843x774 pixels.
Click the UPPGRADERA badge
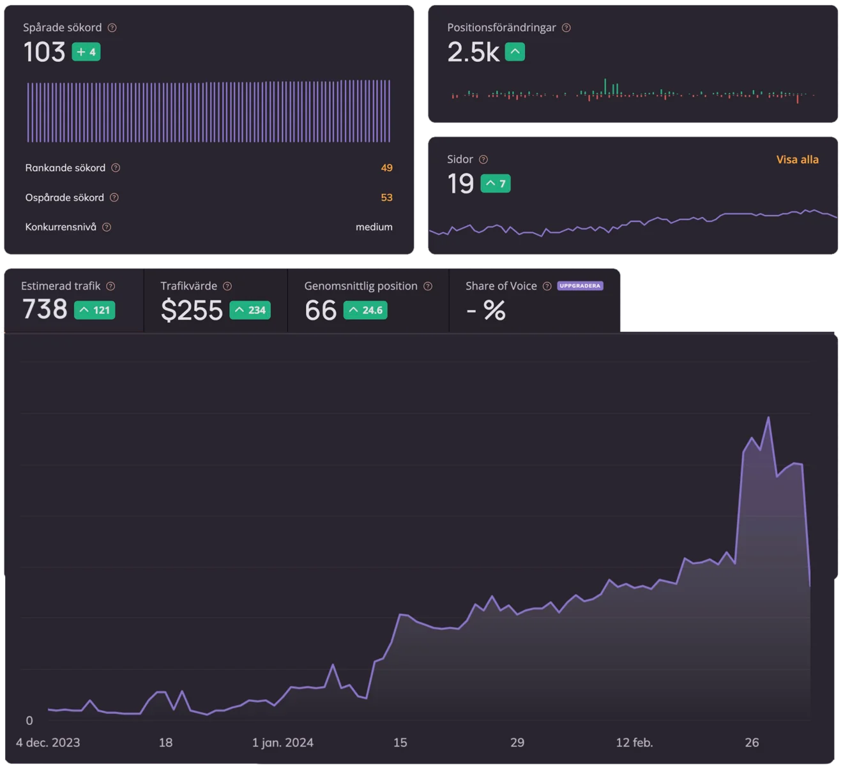click(x=580, y=286)
